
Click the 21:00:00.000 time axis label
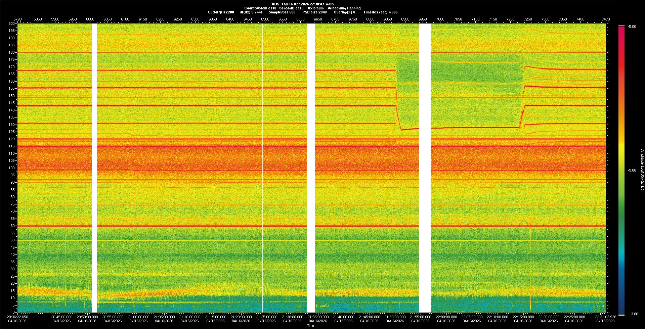138,317
